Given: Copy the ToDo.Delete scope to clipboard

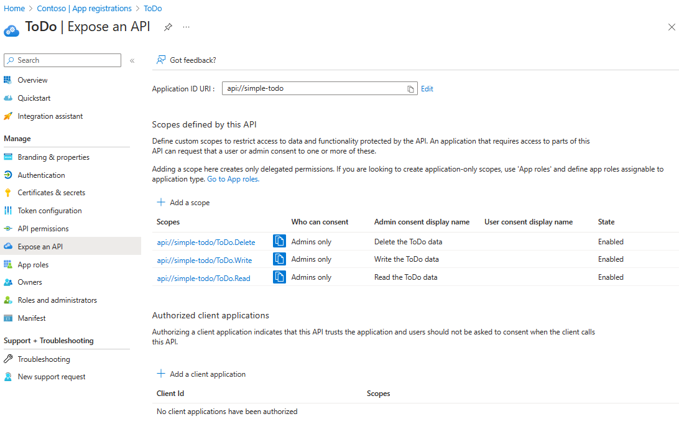Looking at the screenshot, I should tap(279, 241).
